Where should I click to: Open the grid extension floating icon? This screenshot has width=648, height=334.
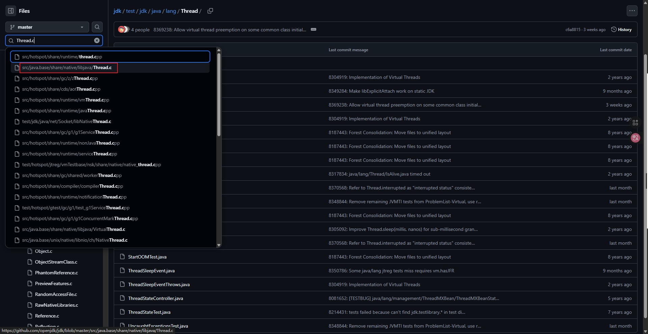coord(636,122)
